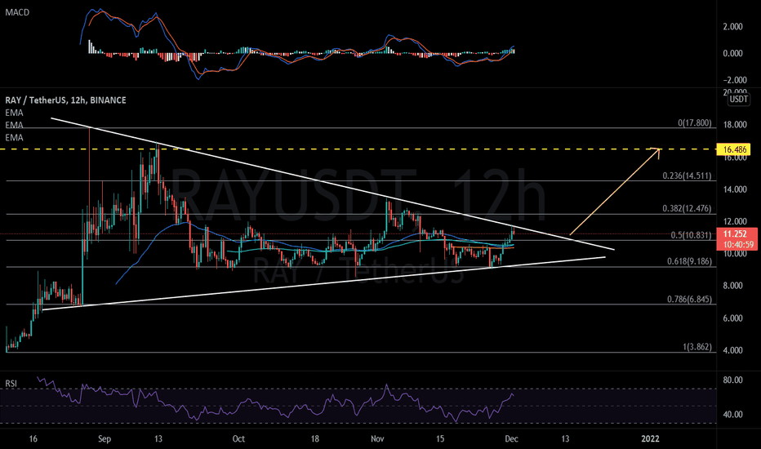Click the Oct date on time axis
Image resolution: width=761 pixels, height=449 pixels.
pos(238,439)
